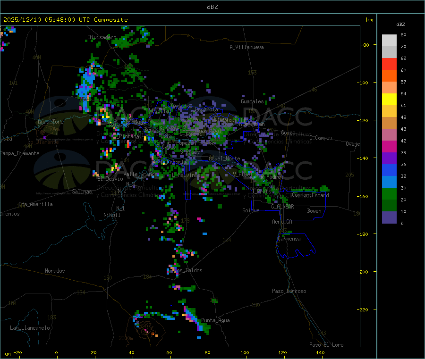Viewport: 425px width, 359px height.
Task: Click the Los_Taldos label
Action: tap(188, 270)
